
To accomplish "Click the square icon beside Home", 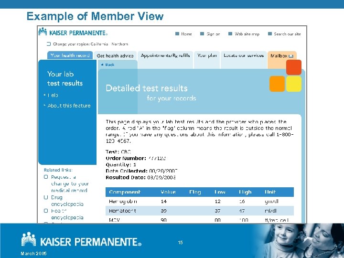I will coord(177,34).
